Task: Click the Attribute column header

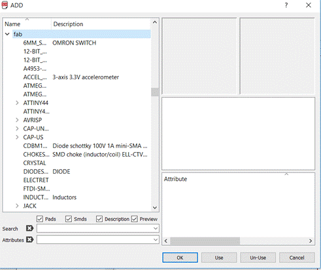Action: pyautogui.click(x=175, y=179)
